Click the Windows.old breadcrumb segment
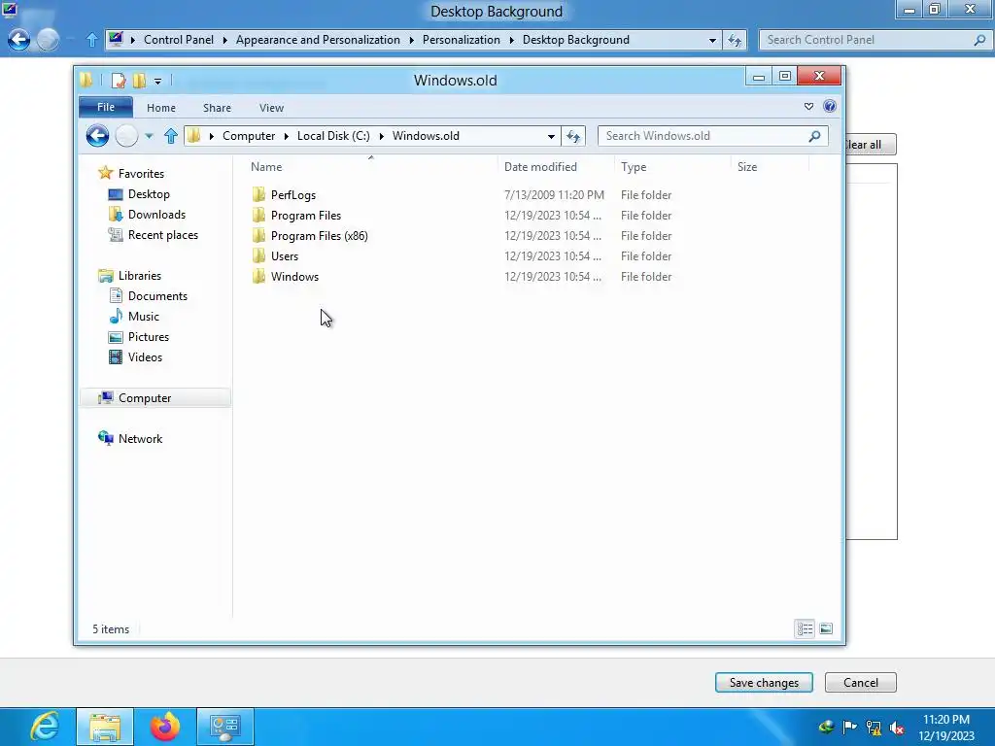Viewport: 995px width, 746px height. [x=426, y=136]
